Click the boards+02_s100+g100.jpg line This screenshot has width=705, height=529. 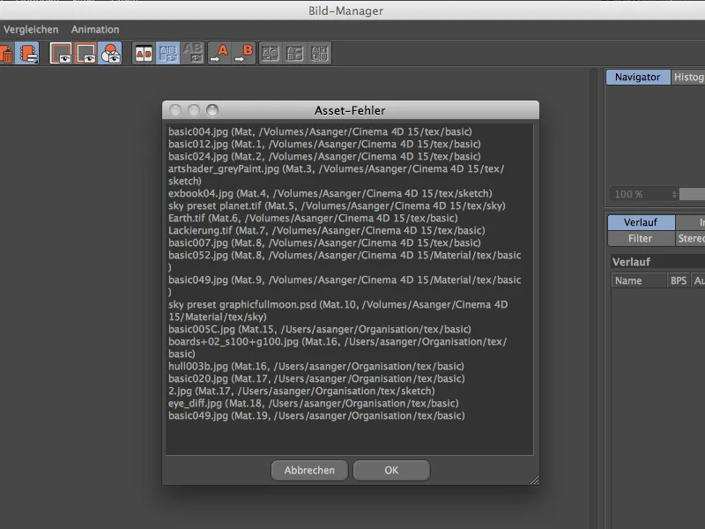pos(338,347)
